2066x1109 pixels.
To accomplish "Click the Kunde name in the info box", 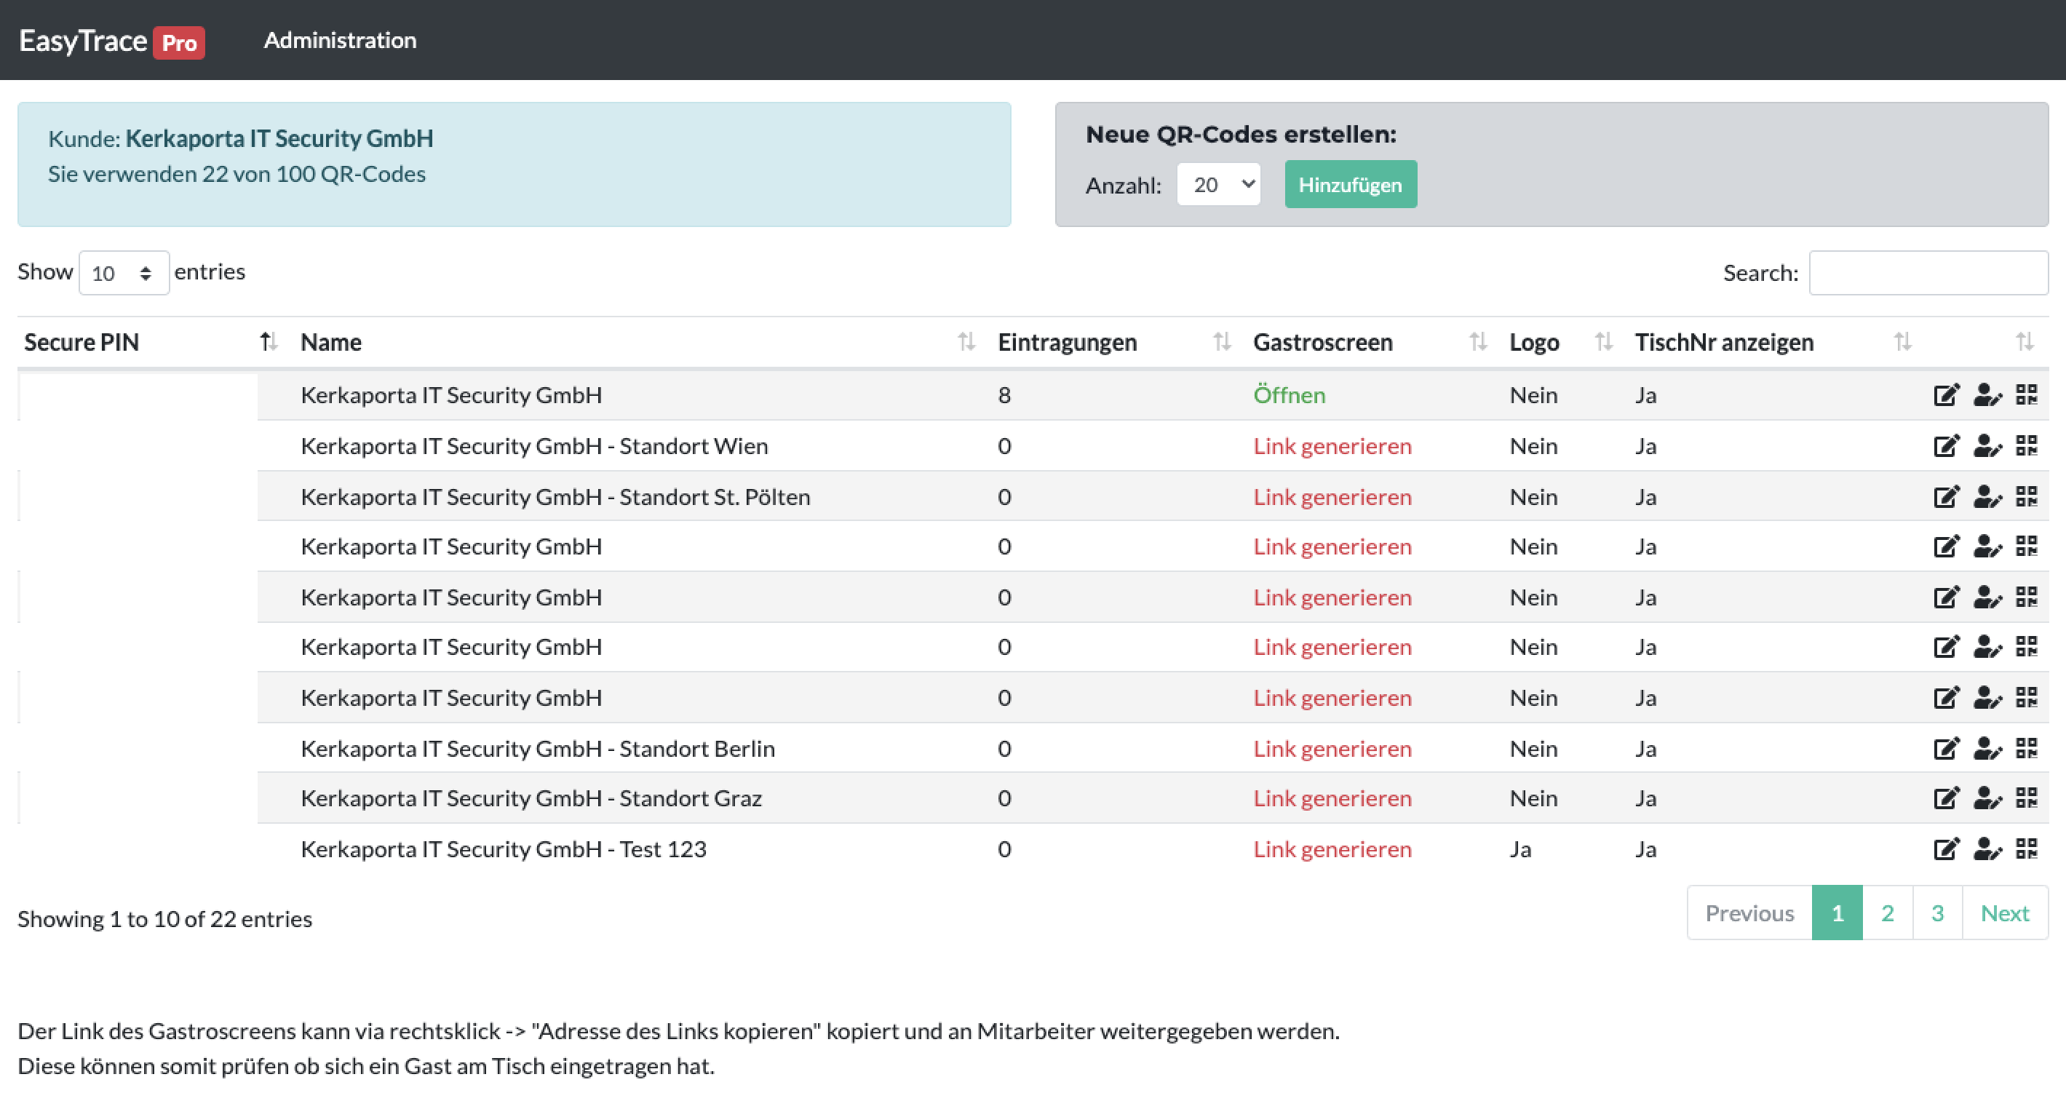I will click(279, 138).
